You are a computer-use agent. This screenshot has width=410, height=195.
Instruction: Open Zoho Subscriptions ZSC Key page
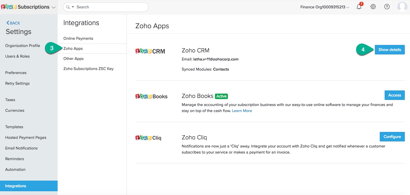(x=88, y=69)
